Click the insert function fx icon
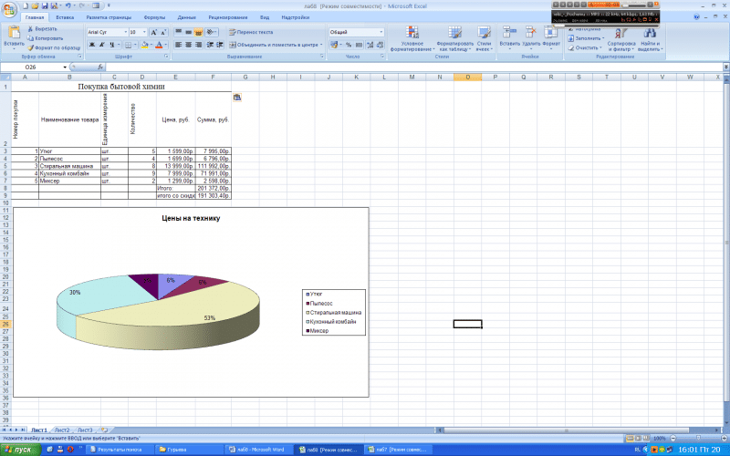The height and width of the screenshot is (456, 730). click(100, 67)
